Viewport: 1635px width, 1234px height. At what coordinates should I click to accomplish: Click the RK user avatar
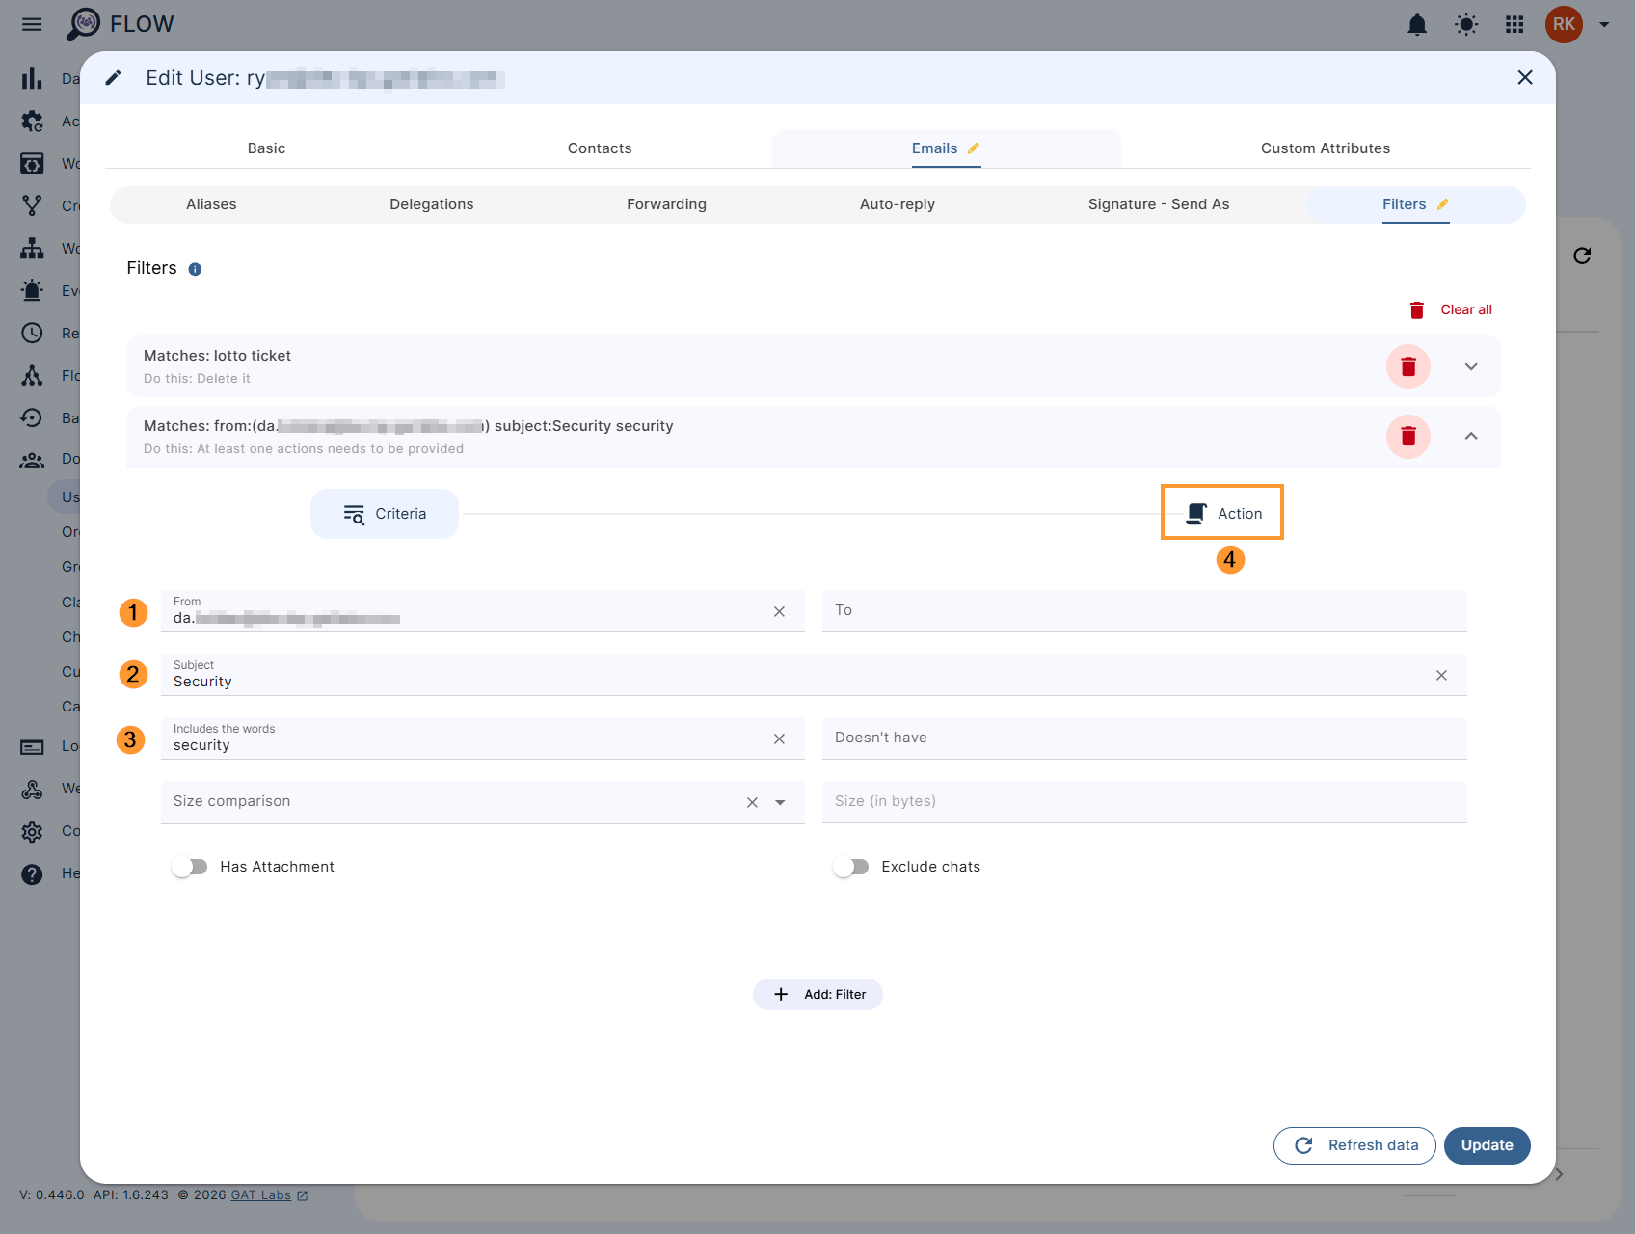1564,24
